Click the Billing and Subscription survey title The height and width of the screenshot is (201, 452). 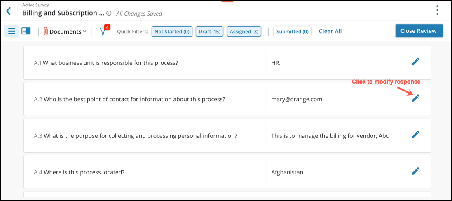[63, 13]
